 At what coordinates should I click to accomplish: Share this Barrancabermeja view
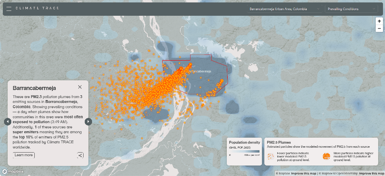click(80, 155)
